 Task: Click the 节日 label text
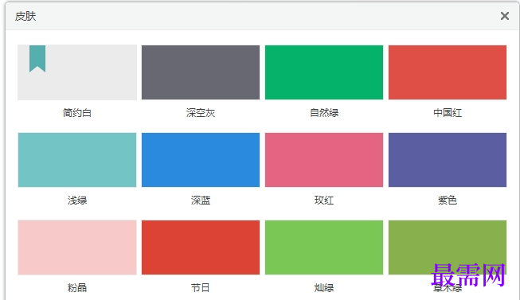tap(201, 287)
